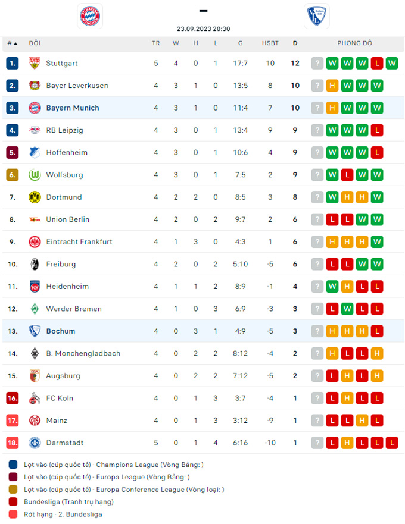Viewport: 405px width, 524px height.
Task: Click the blue Champions League legend swatch
Action: coord(13,464)
